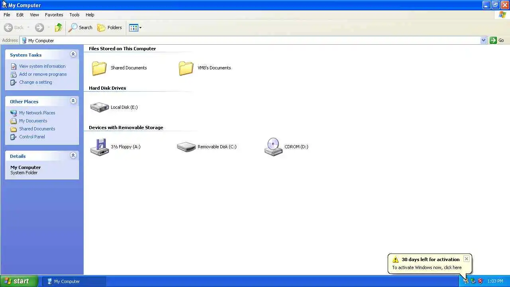Viewport: 510px width, 287px height.
Task: Click the My Computer title bar icon
Action: (4, 5)
